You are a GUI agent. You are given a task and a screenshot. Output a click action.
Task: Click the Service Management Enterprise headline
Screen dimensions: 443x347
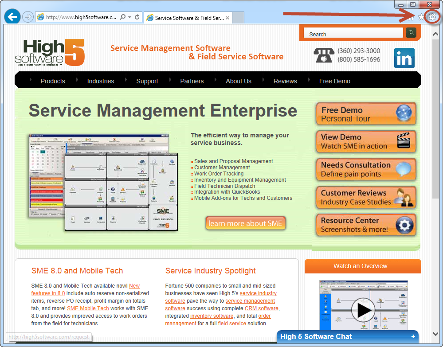coord(163,110)
